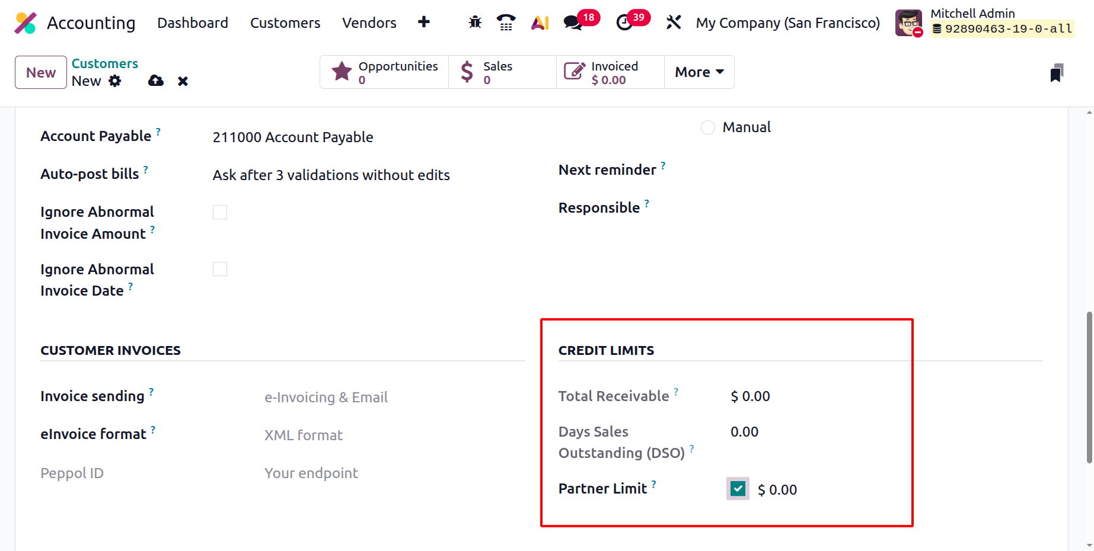The height and width of the screenshot is (551, 1094).
Task: Click the cloud save icon
Action: [x=156, y=81]
